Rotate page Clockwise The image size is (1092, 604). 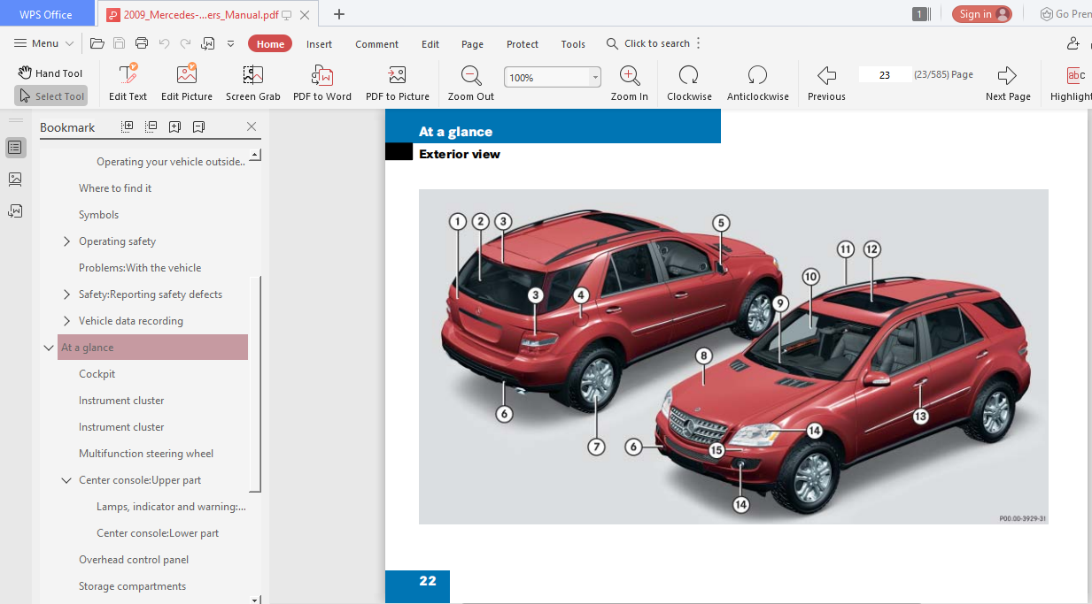[x=689, y=82]
